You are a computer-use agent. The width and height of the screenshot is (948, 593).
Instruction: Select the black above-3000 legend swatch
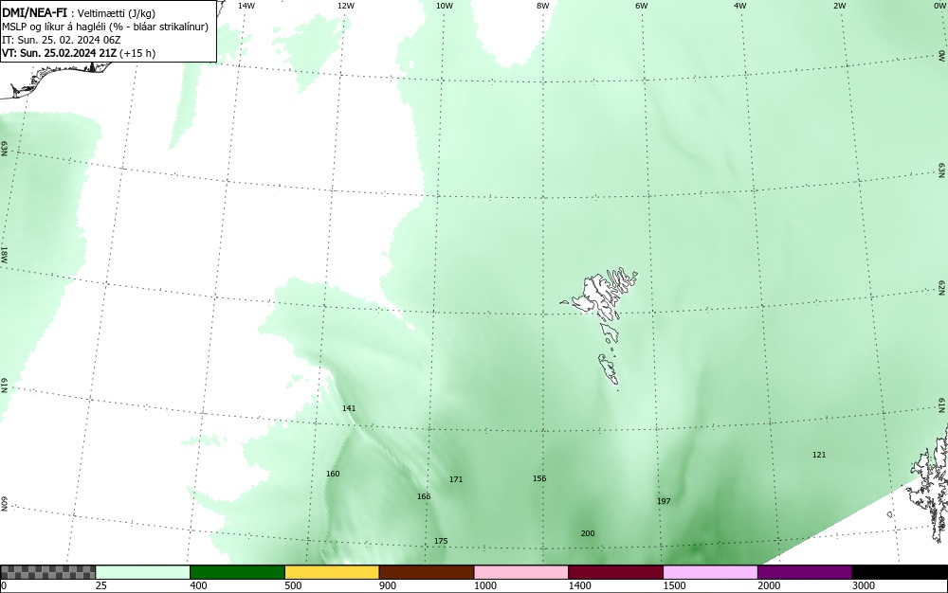click(900, 572)
